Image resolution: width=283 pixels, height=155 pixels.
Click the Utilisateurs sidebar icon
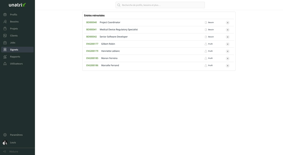pos(5,64)
